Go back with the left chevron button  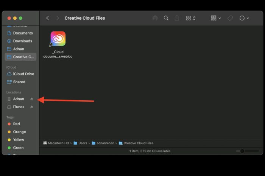click(47, 18)
